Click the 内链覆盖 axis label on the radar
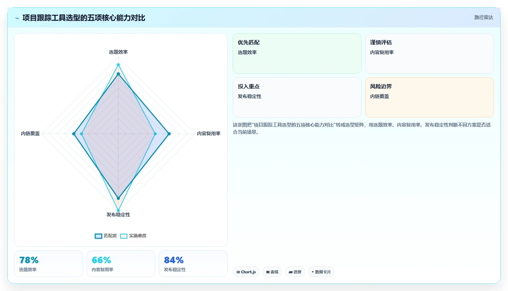Viewport: 508px width, 291px height. point(30,133)
